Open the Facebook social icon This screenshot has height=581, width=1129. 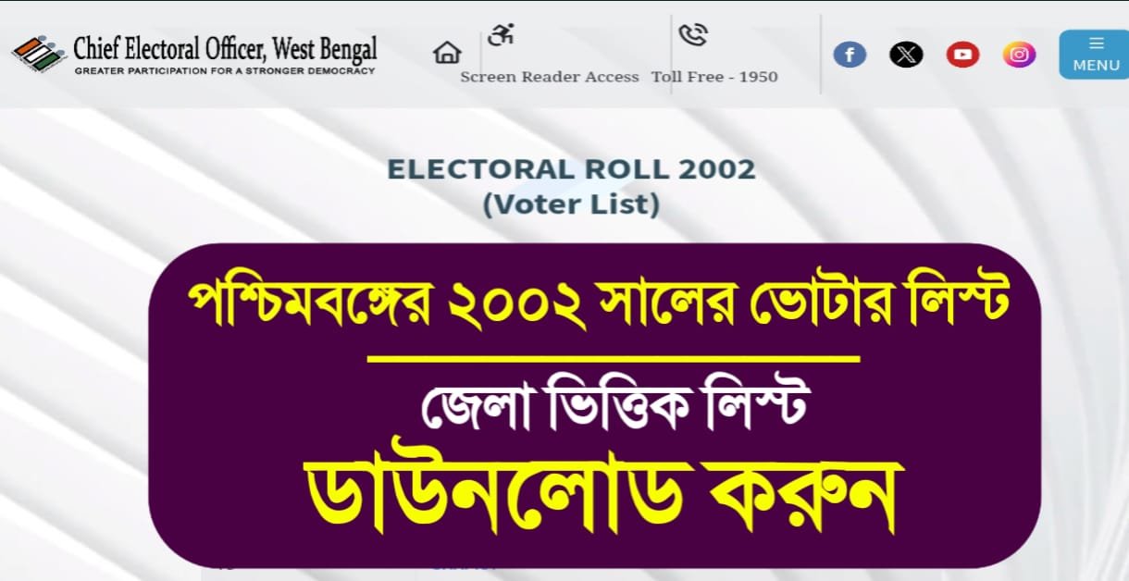850,55
